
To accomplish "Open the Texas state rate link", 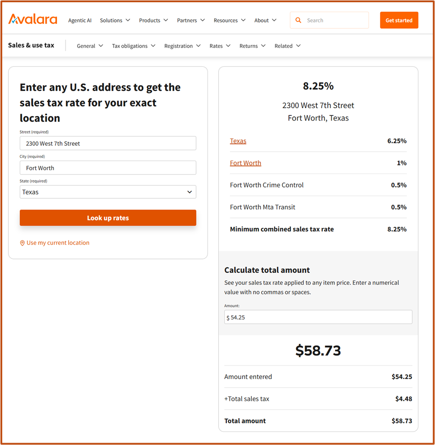I will click(238, 141).
